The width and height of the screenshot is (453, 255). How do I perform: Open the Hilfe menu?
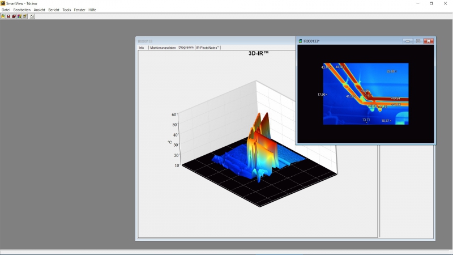[x=92, y=10]
